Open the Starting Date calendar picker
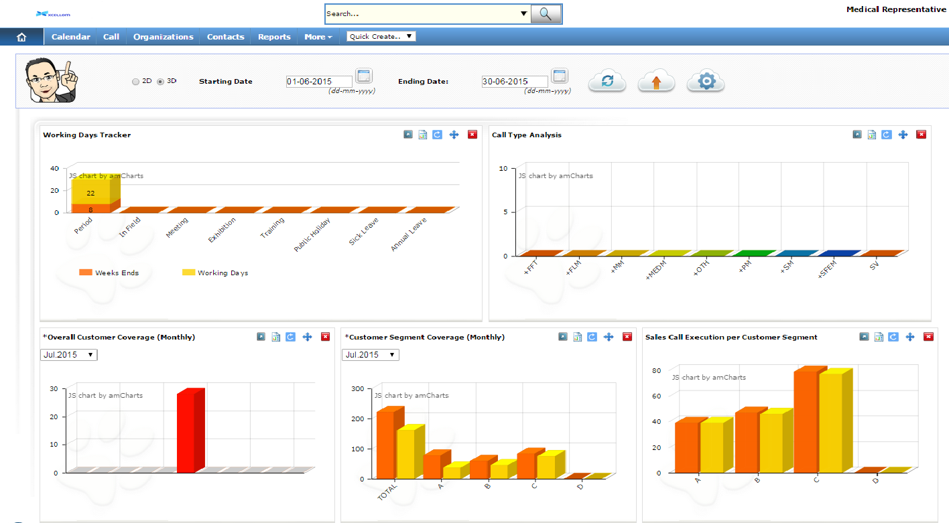Viewport: 949px width, 523px height. [x=363, y=76]
